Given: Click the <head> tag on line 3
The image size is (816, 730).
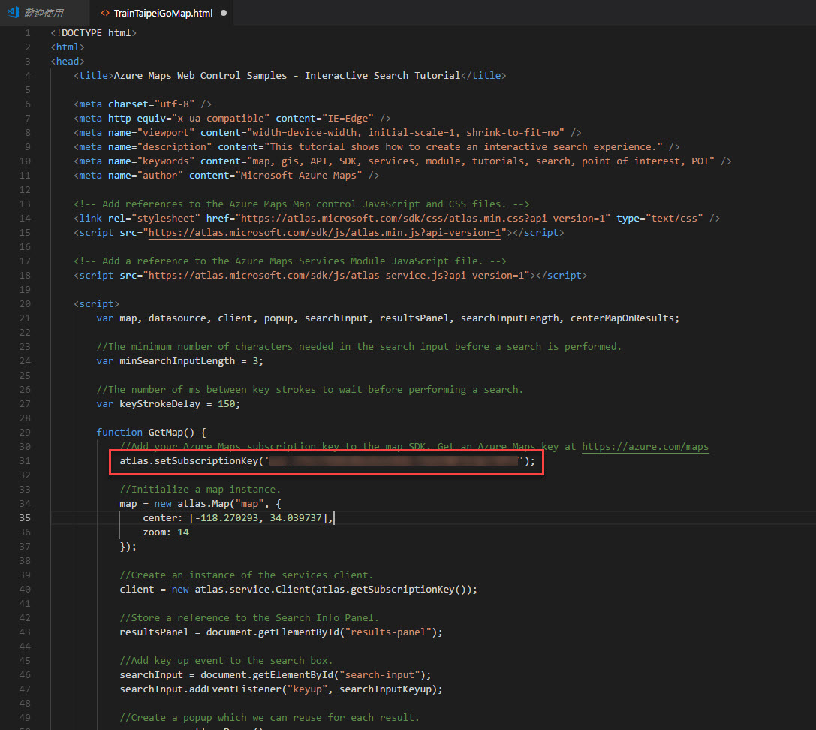Looking at the screenshot, I should pyautogui.click(x=67, y=62).
